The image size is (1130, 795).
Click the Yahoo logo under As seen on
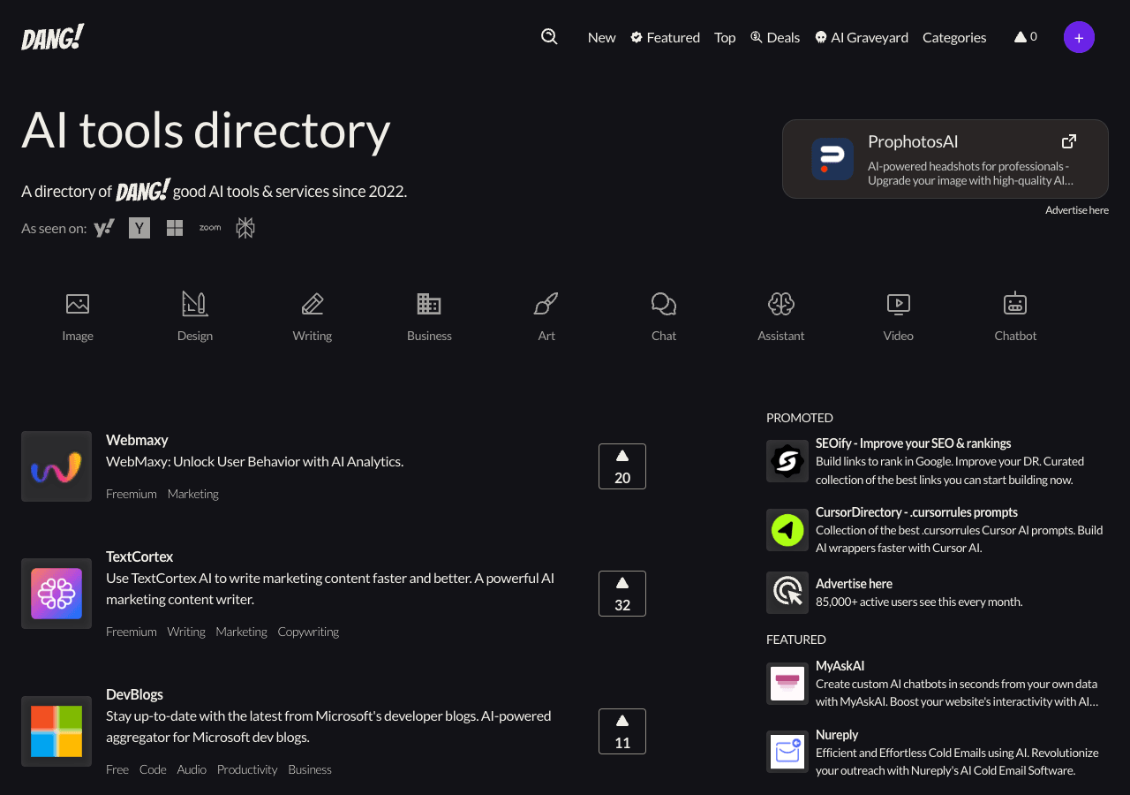(x=104, y=228)
